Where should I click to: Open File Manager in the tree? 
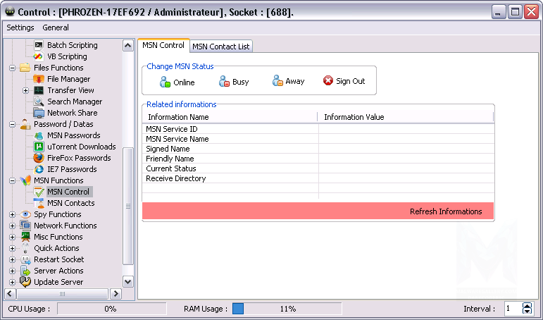[x=68, y=79]
